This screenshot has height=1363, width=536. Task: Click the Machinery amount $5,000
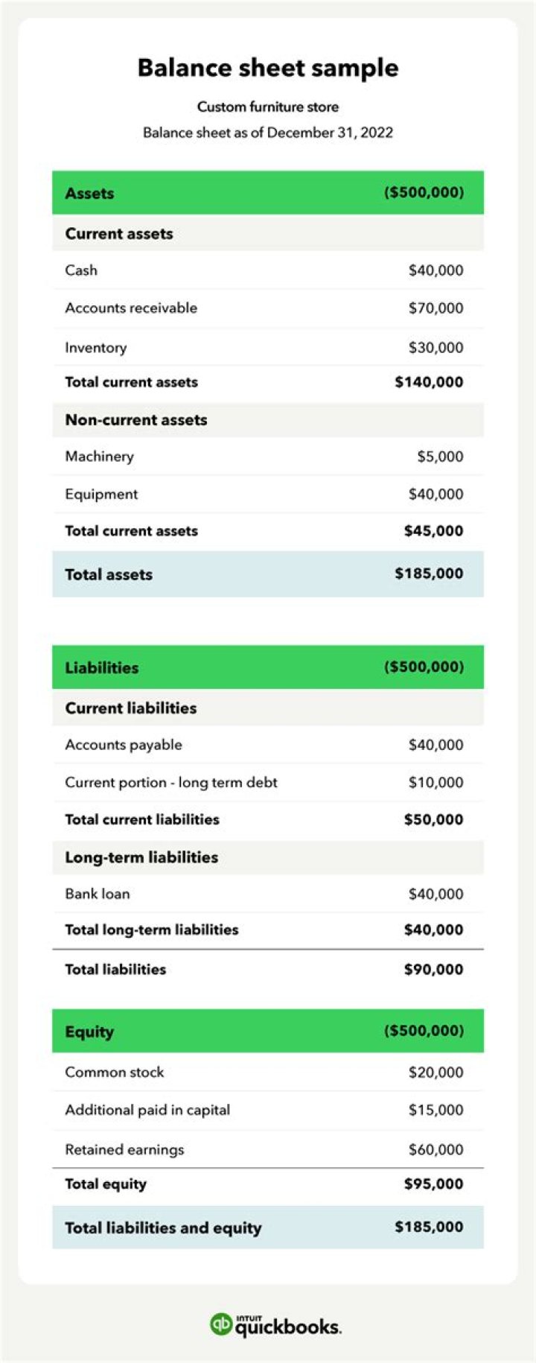(x=440, y=457)
